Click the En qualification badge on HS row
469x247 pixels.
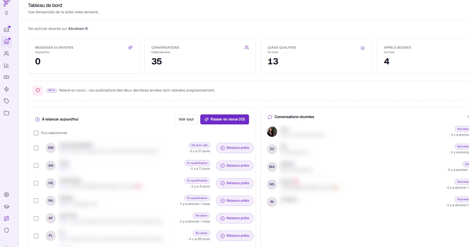pyautogui.click(x=197, y=181)
